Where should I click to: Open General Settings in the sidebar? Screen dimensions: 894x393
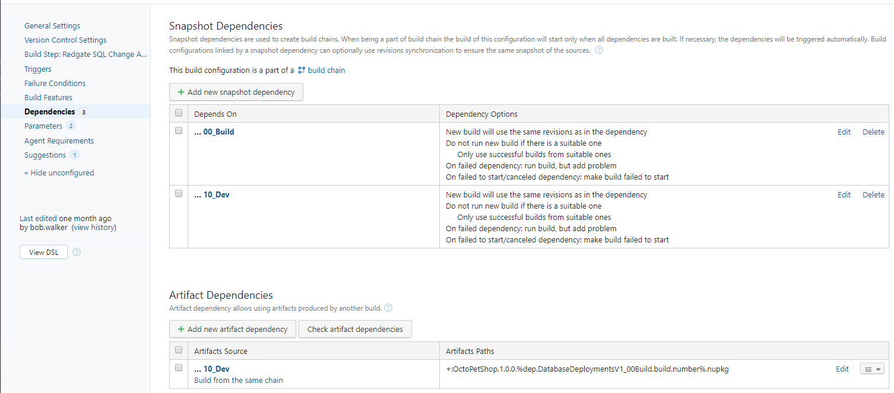point(52,26)
